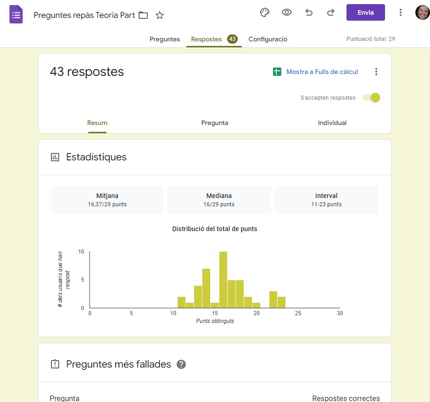Screen dimensions: 430x402
Task: Preview the form with eye icon
Action: (287, 12)
